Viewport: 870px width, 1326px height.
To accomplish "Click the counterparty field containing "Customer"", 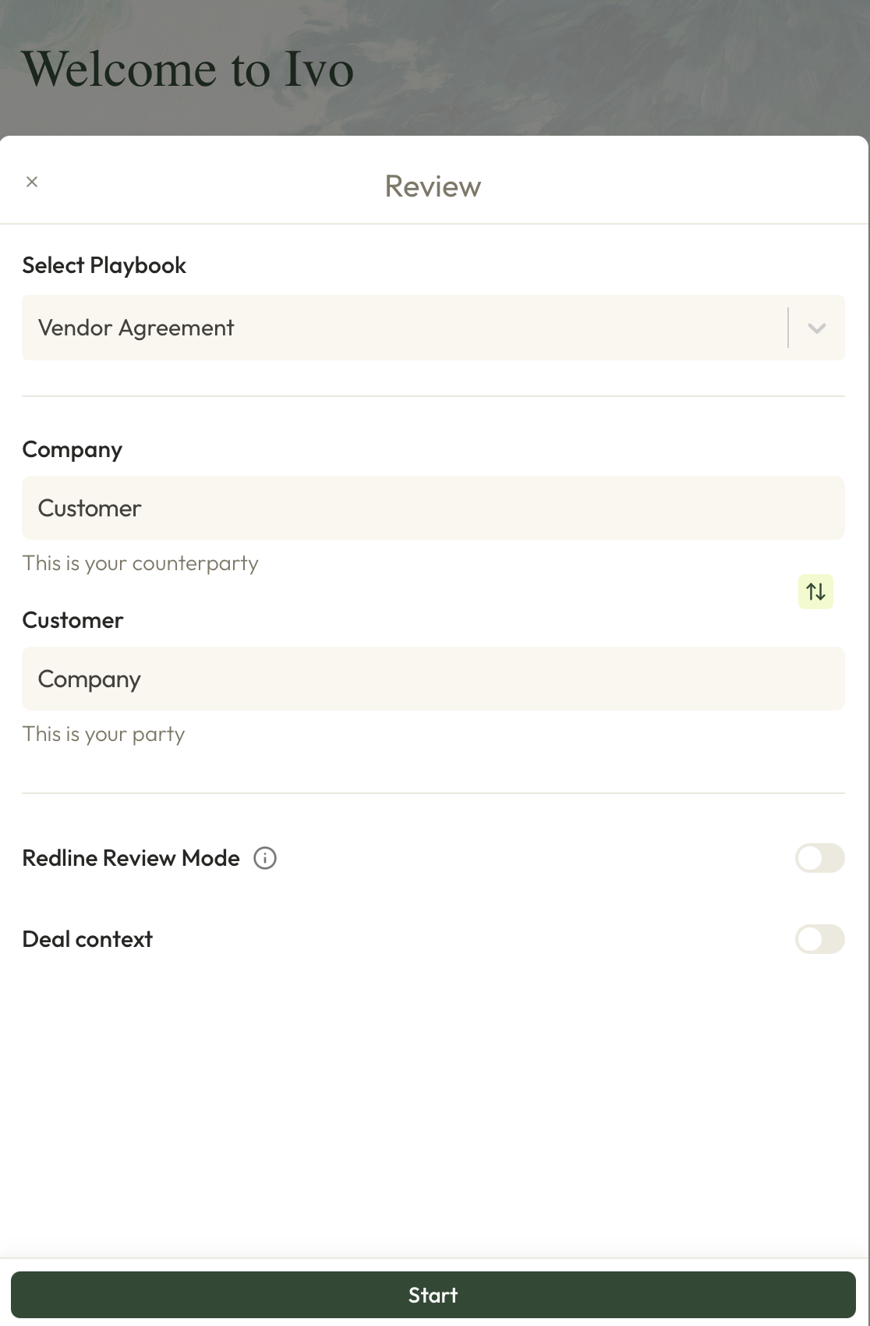I will 433,508.
